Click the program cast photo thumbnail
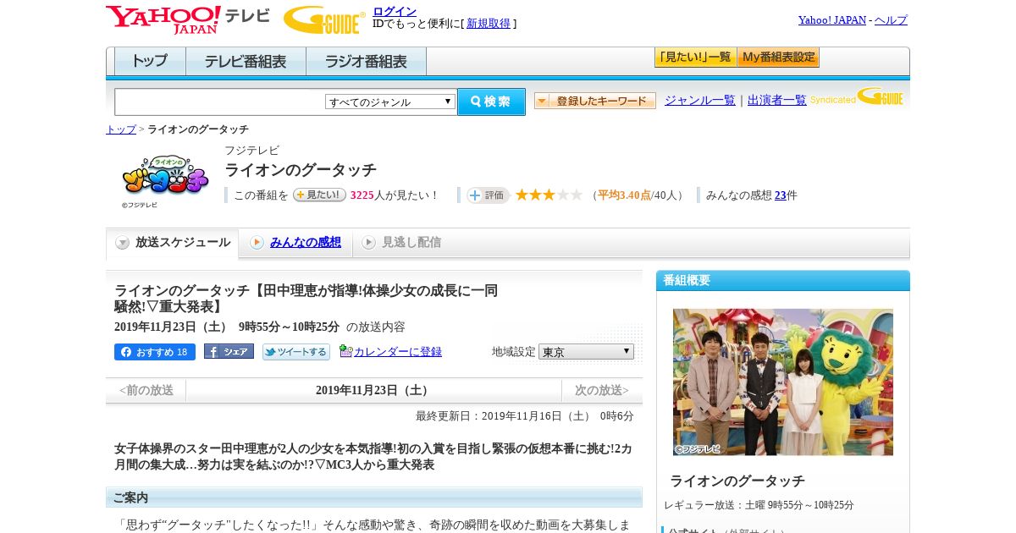Image resolution: width=1016 pixels, height=533 pixels. (783, 382)
